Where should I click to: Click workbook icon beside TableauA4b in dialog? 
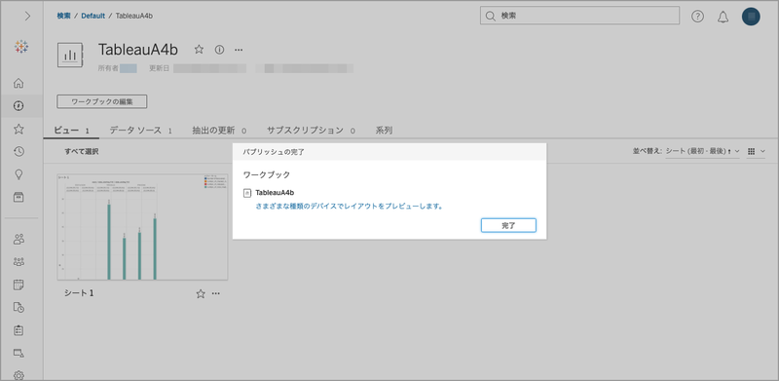[247, 193]
